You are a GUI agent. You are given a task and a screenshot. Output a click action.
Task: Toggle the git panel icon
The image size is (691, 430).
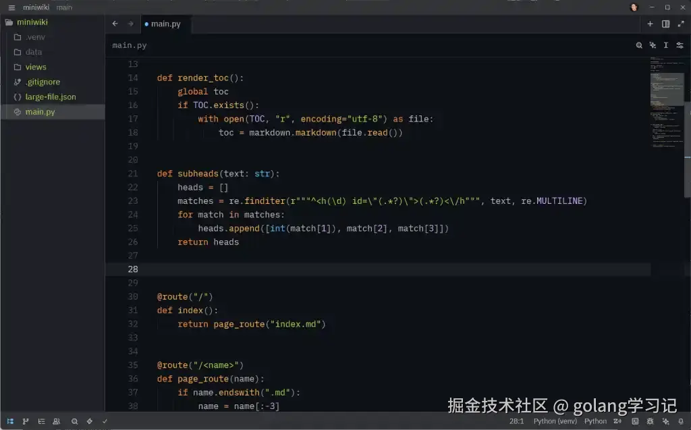click(x=26, y=421)
